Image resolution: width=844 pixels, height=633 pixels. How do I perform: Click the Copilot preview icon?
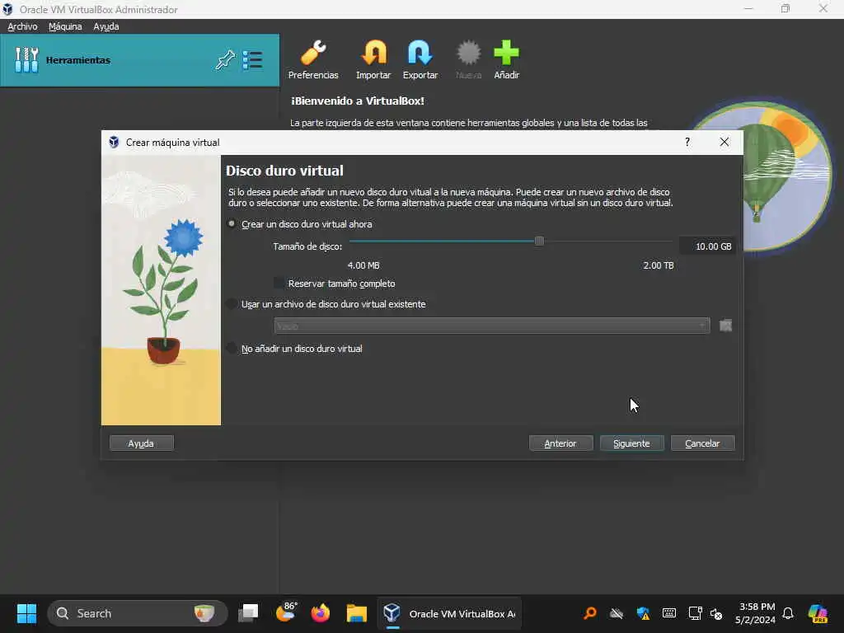818,613
